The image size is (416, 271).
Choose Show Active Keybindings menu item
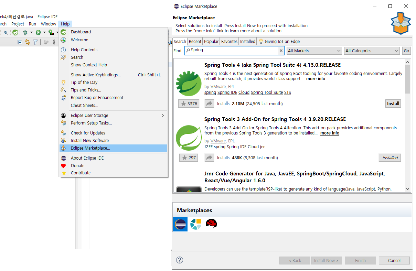pyautogui.click(x=113, y=75)
